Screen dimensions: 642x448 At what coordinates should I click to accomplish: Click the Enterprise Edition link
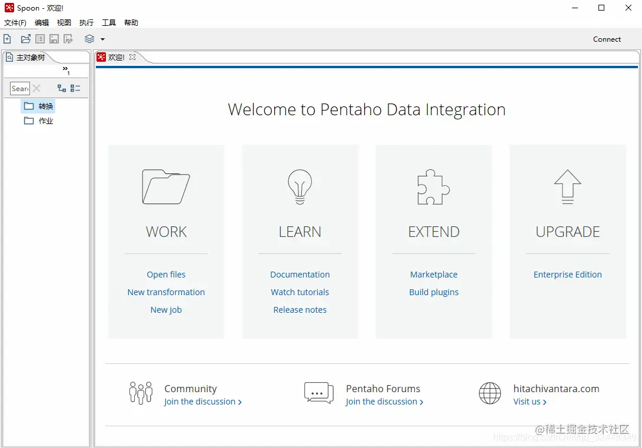[567, 275]
